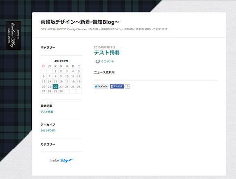The width and height of the screenshot is (236, 179).
Task: Click the ギャラリー sidebar heading
Action: click(x=48, y=47)
